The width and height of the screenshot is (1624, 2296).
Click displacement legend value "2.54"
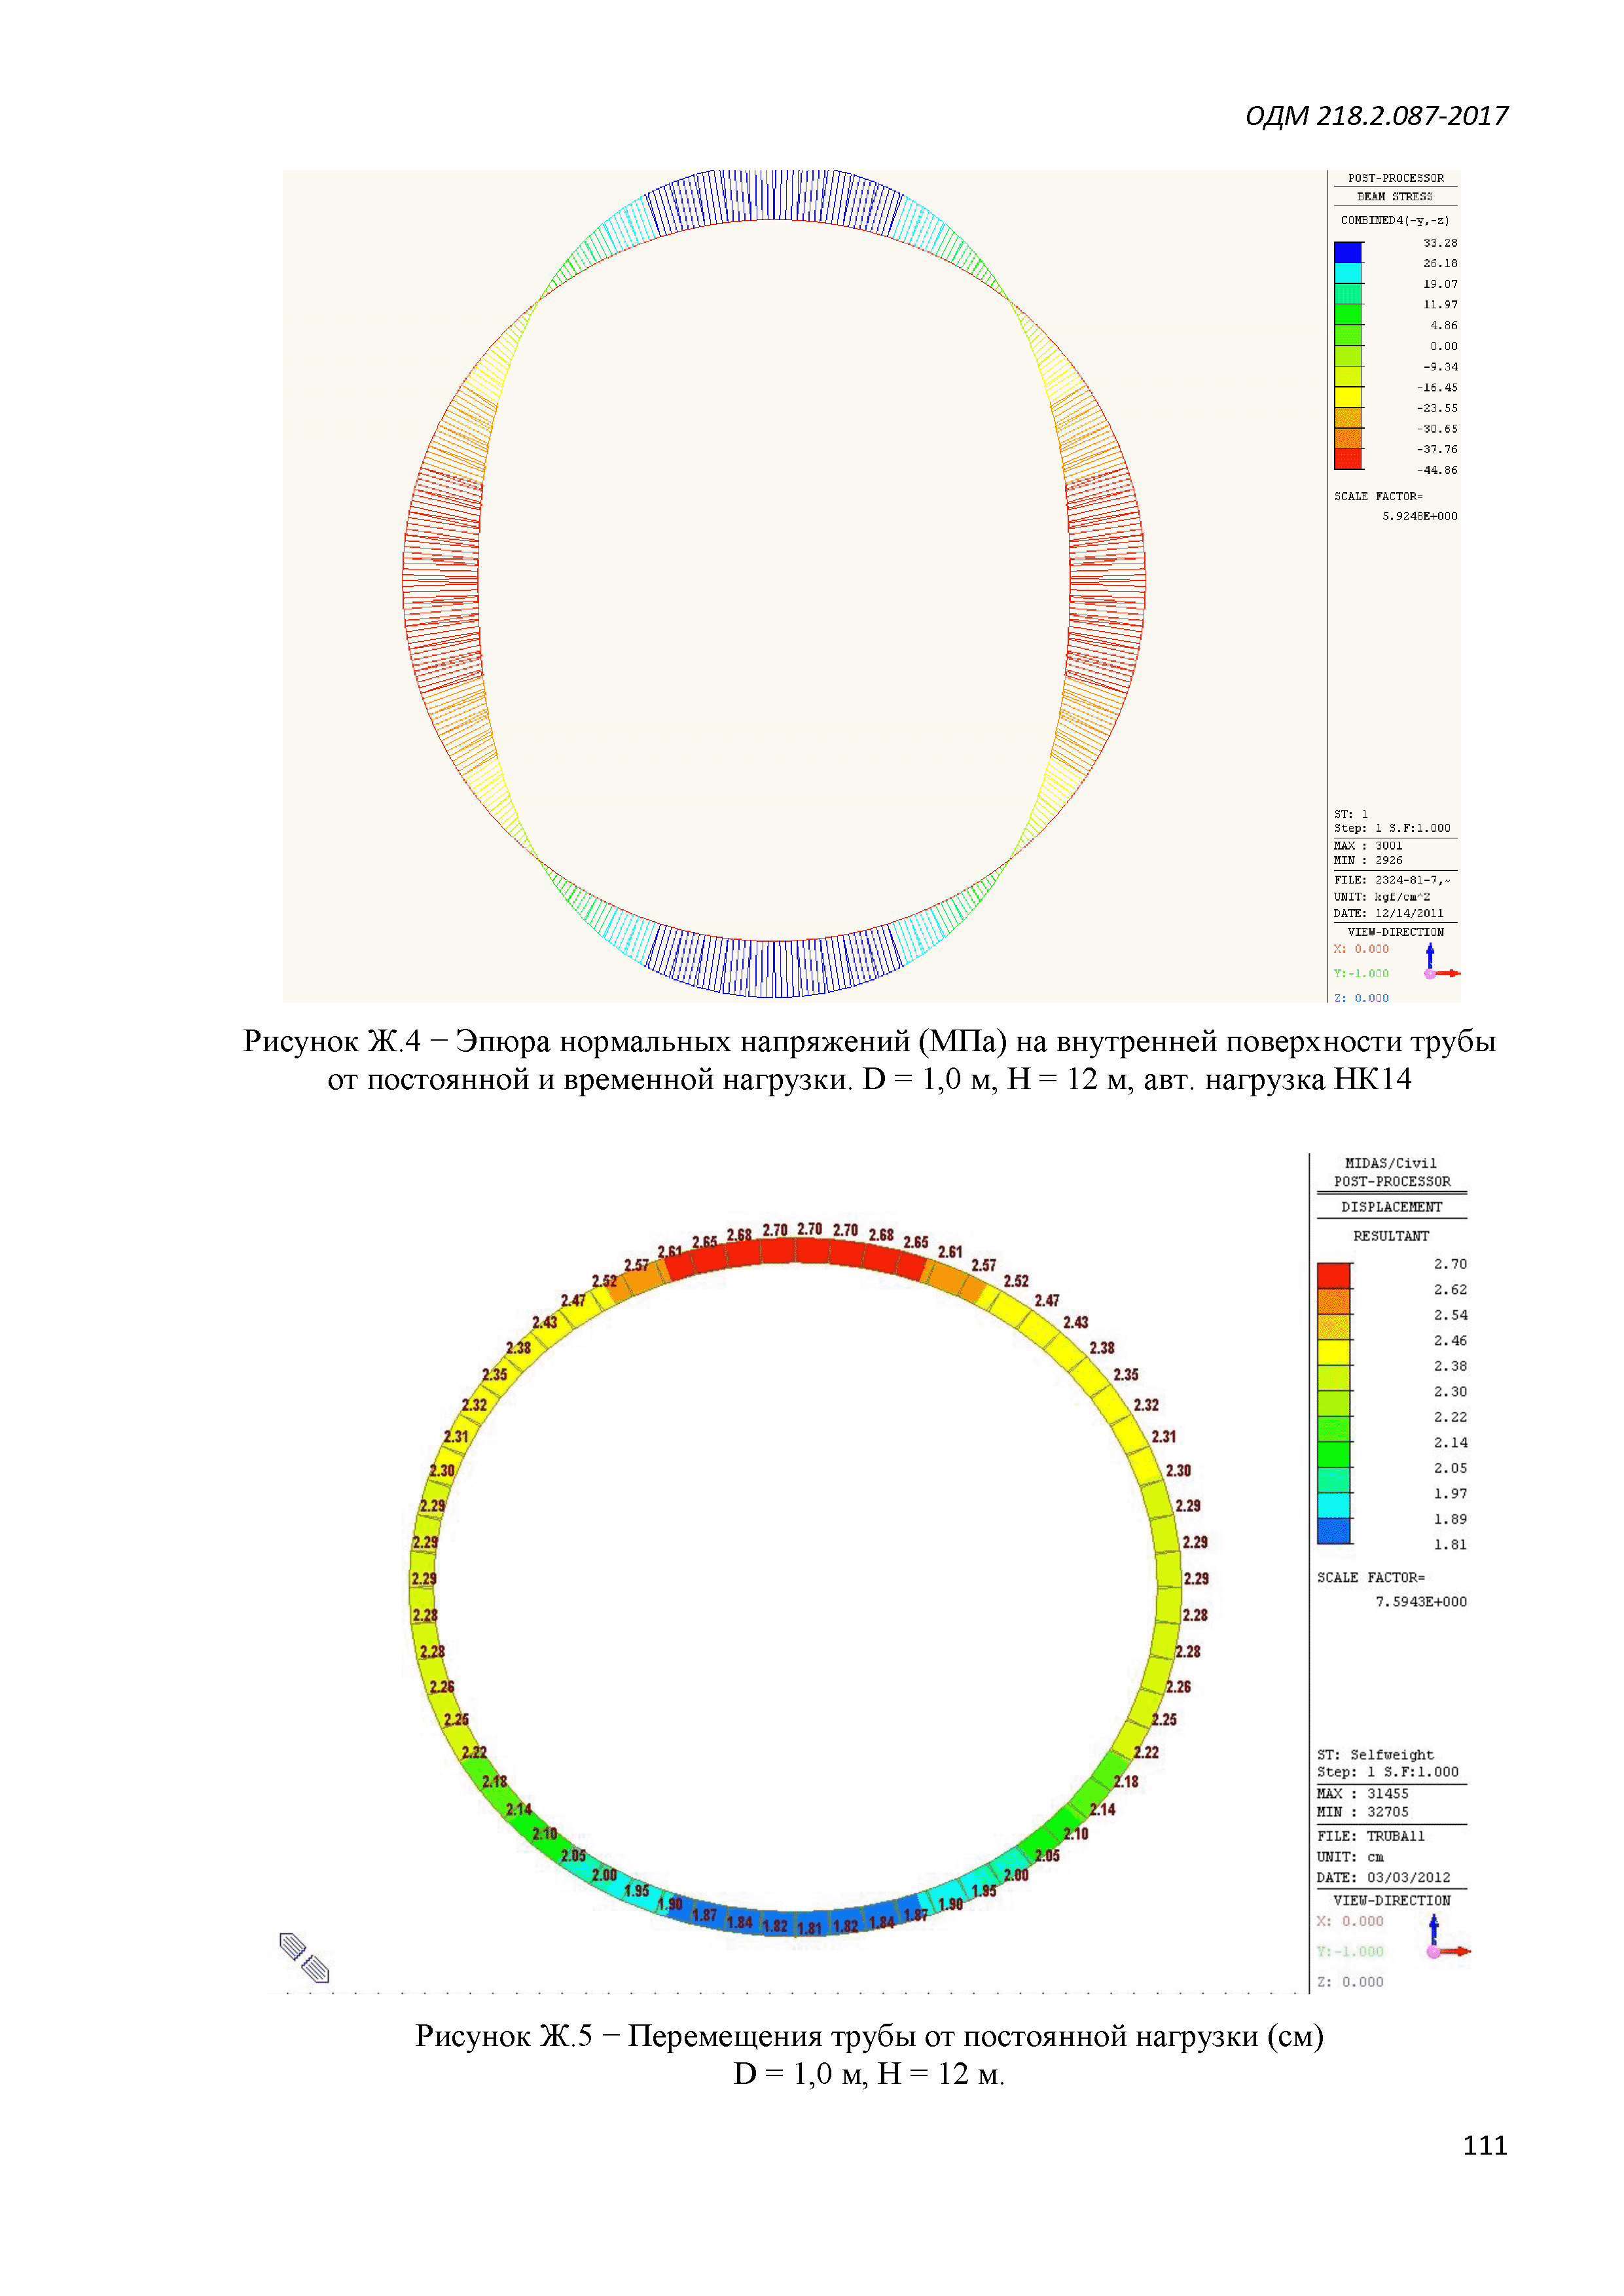(1450, 1315)
